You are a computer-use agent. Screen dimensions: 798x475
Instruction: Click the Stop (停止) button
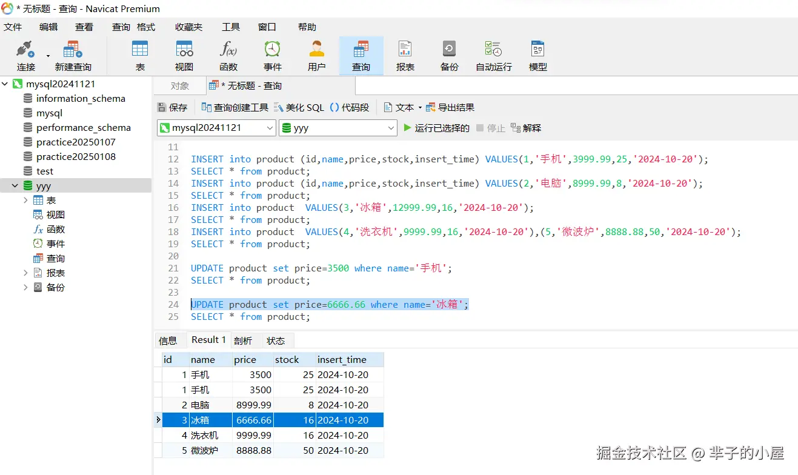point(491,128)
